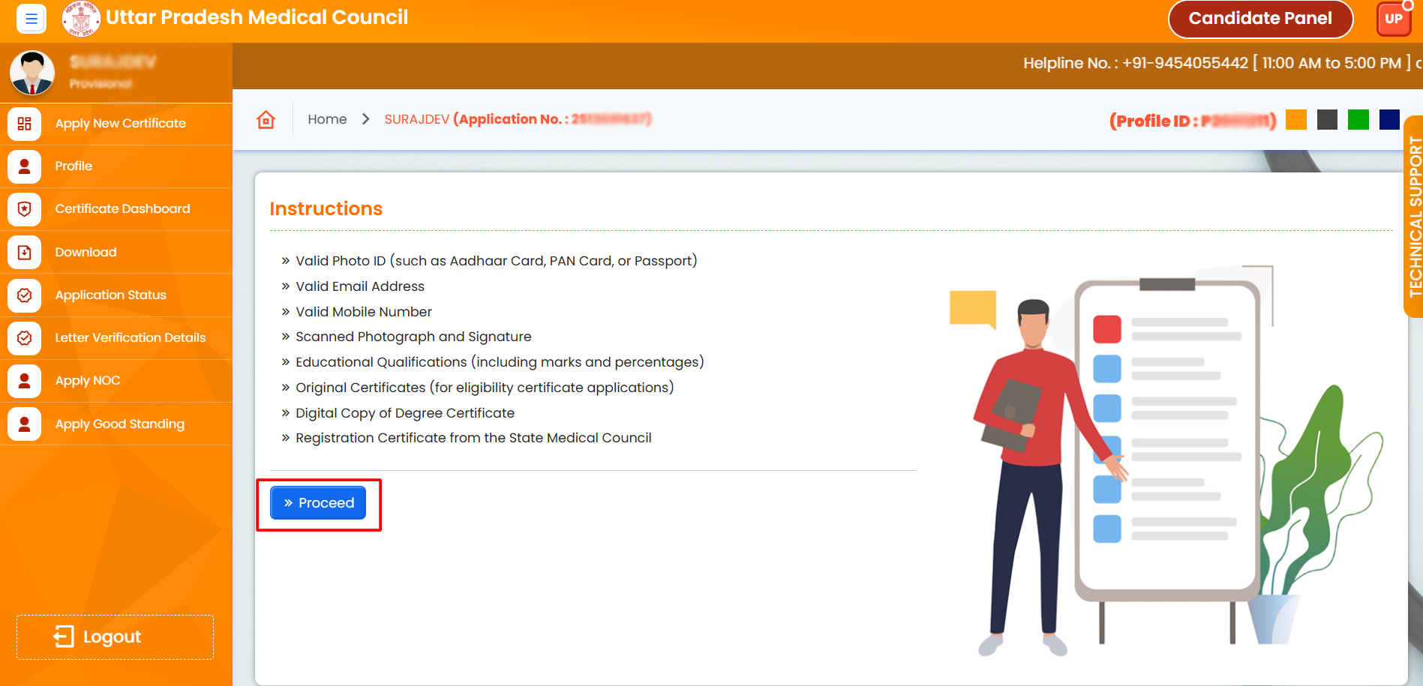Click the Apply New Certificate grid icon

click(25, 124)
